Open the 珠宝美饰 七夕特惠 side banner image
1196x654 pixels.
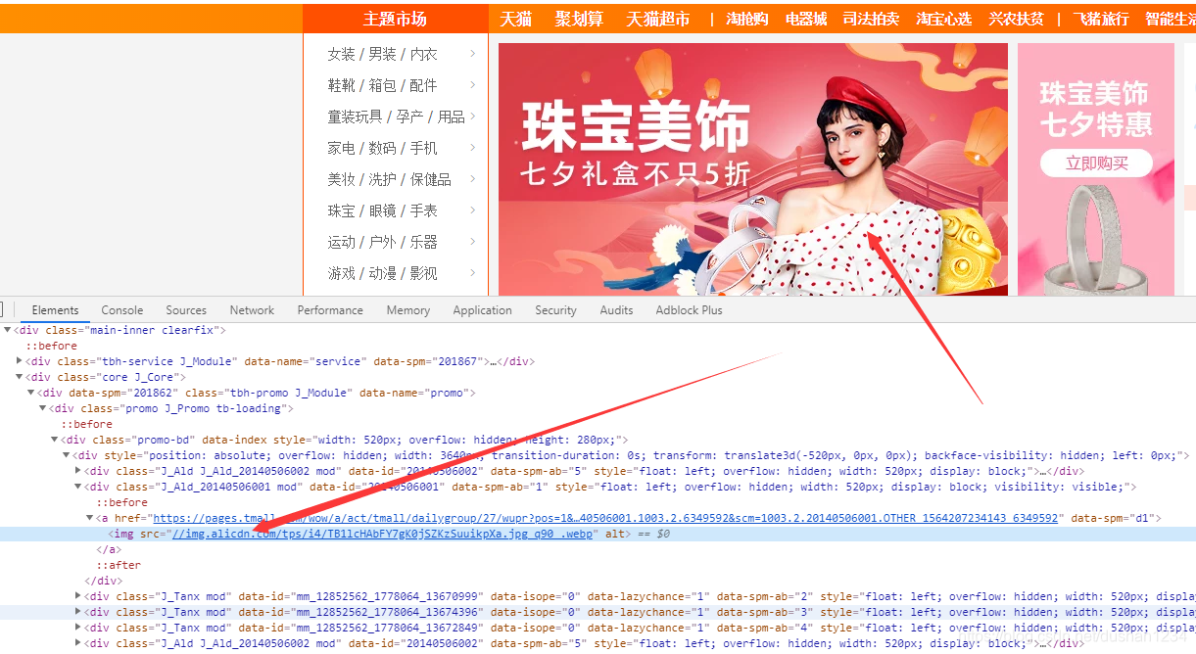(1096, 169)
